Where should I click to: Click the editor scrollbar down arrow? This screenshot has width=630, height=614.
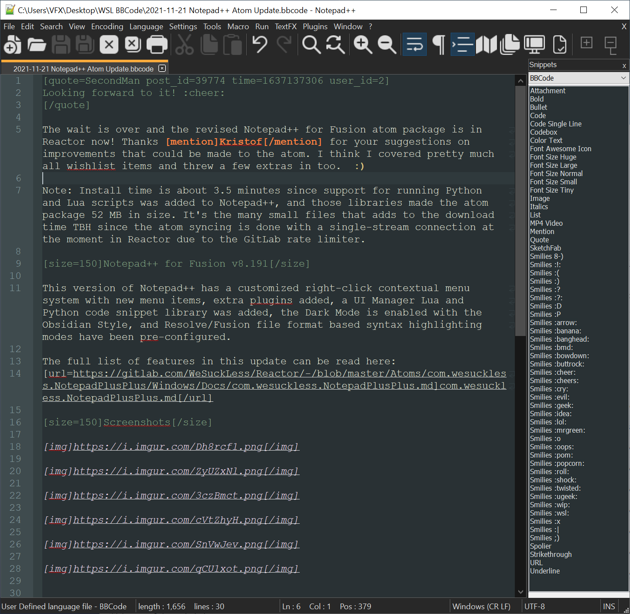[x=520, y=592]
